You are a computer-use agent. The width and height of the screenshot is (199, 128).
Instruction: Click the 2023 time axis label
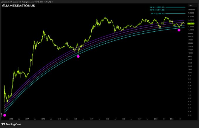coord(123,119)
